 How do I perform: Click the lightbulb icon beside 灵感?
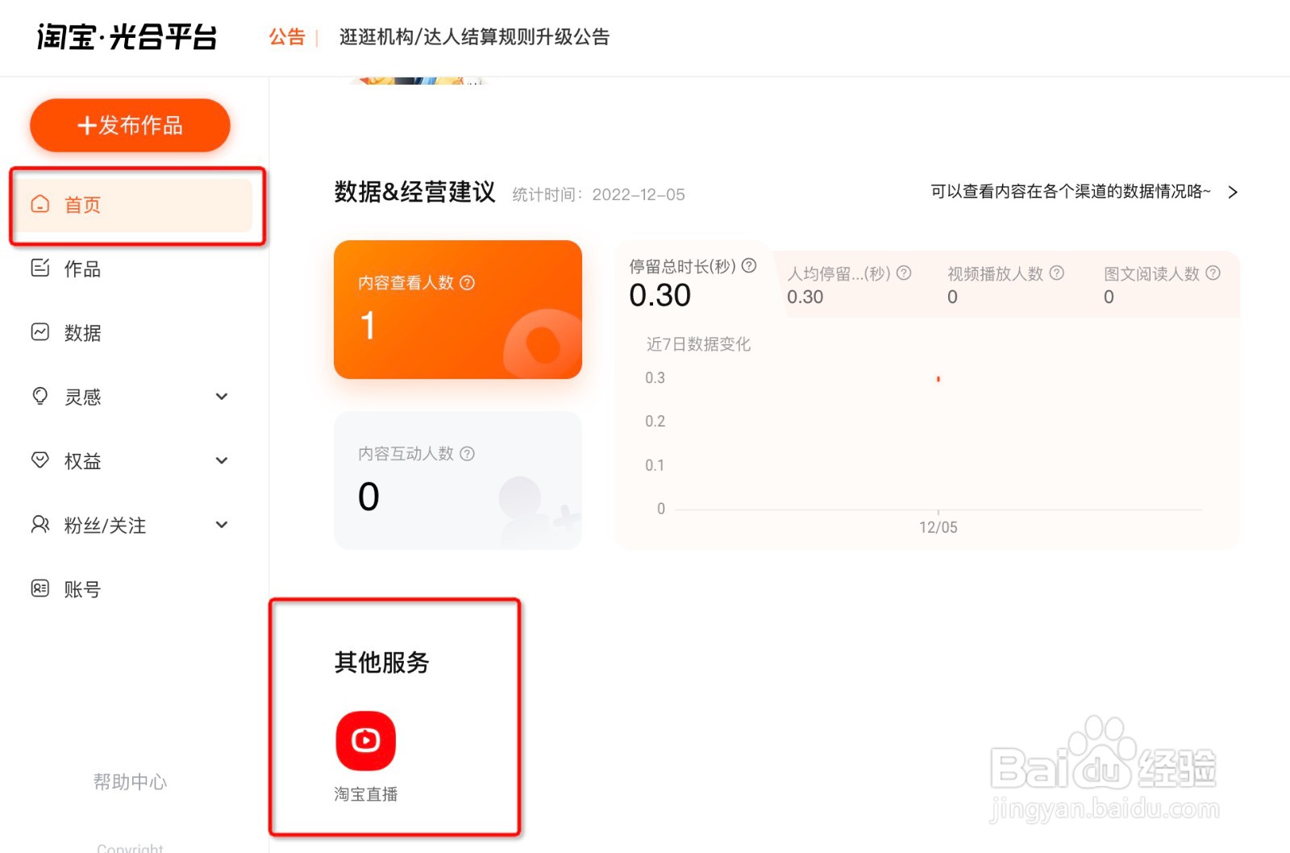point(40,396)
